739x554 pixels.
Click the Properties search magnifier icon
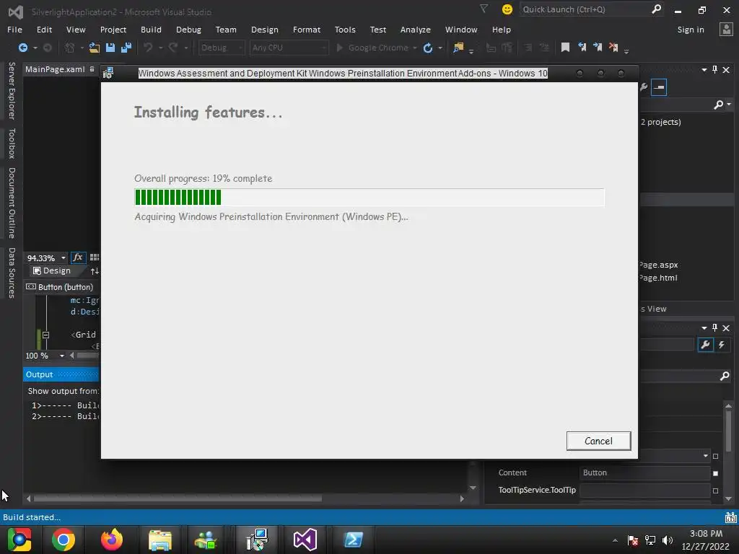click(x=725, y=376)
